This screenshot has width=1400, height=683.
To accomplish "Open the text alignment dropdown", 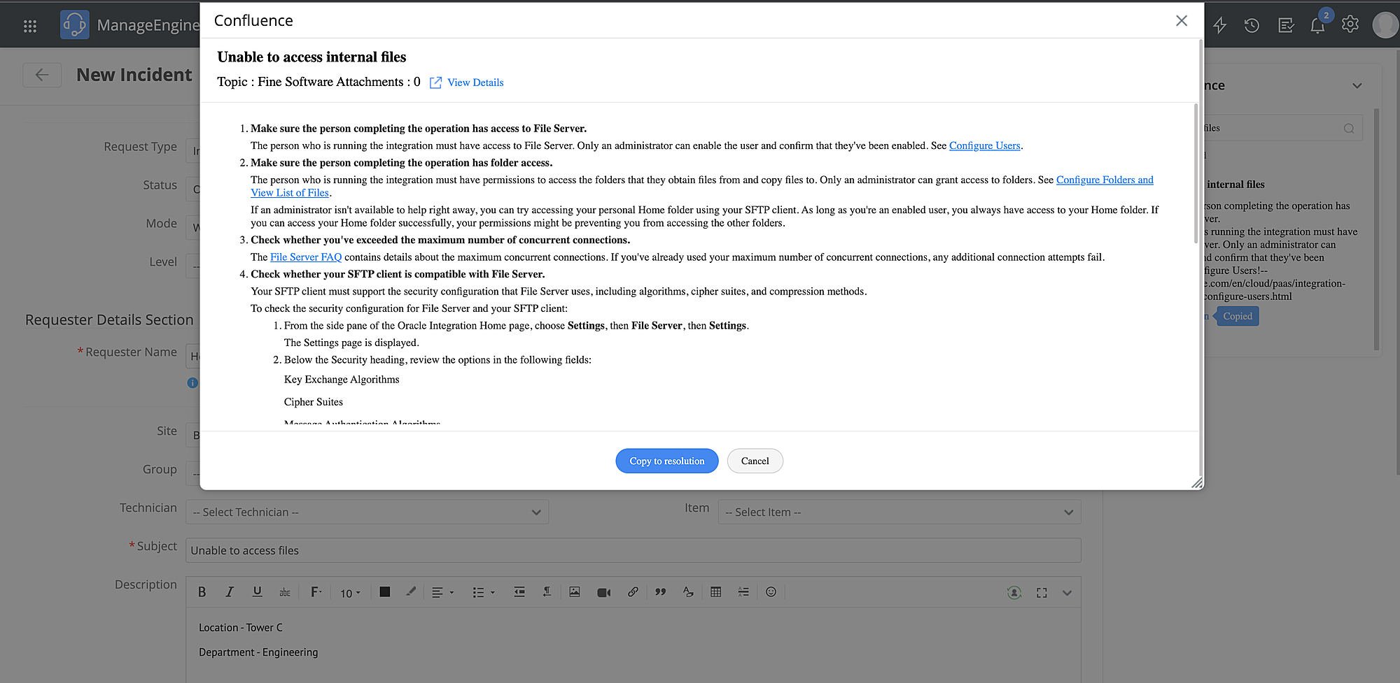I will point(442,592).
